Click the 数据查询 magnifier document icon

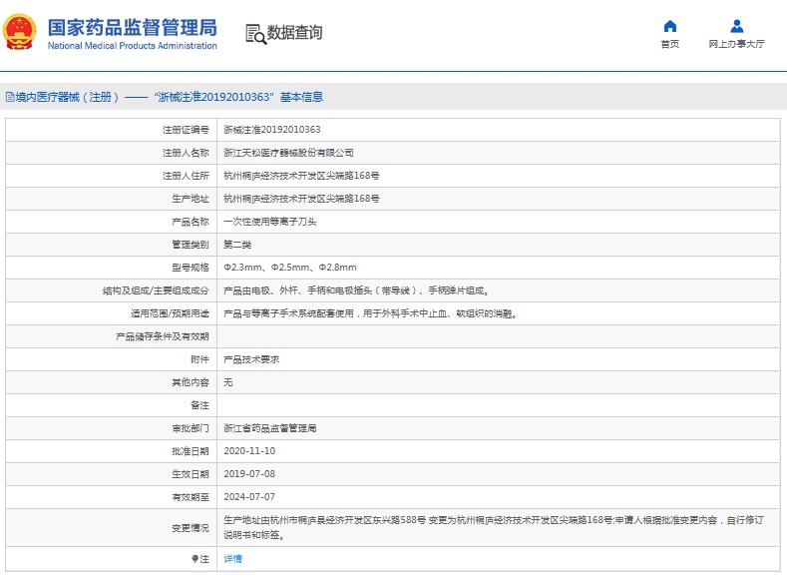pyautogui.click(x=255, y=34)
